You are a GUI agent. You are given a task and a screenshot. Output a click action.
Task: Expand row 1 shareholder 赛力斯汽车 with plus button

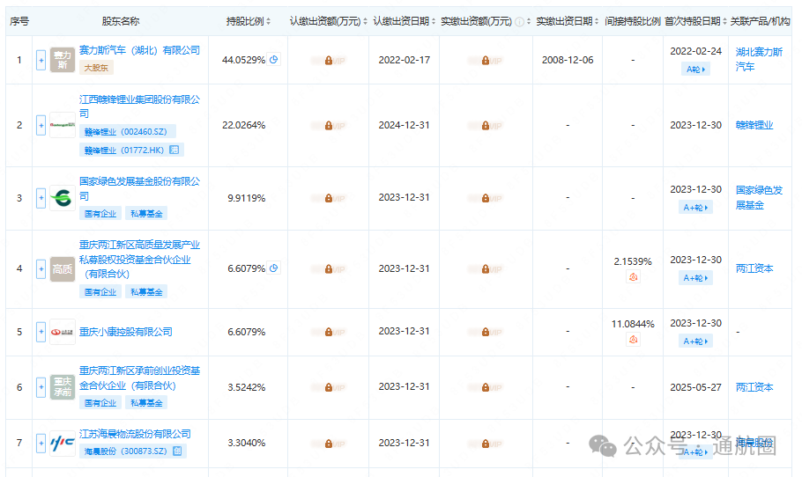[41, 60]
